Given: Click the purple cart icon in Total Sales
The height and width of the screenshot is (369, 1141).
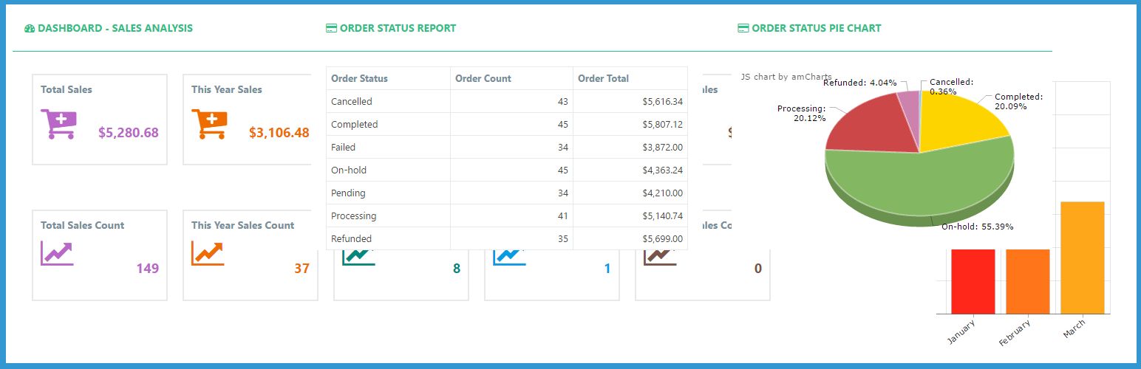Looking at the screenshot, I should coord(58,124).
